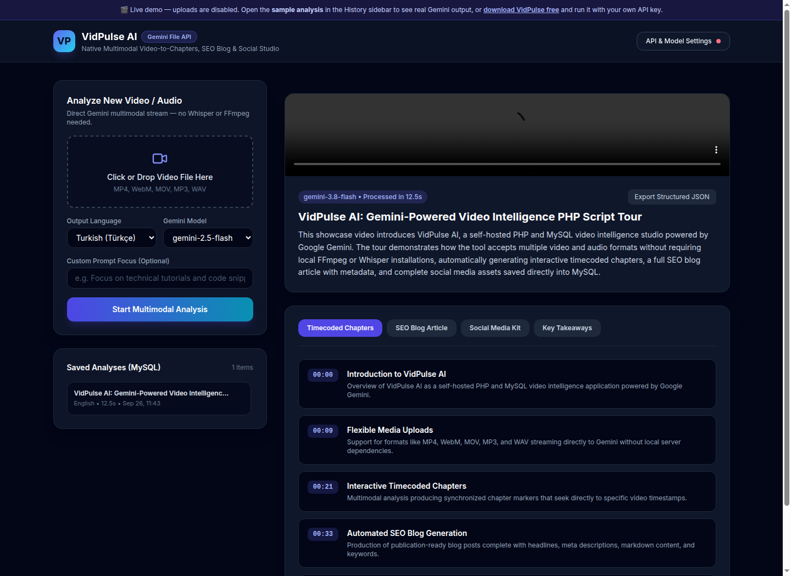Seek to the 00:33 chapter timestamp
Viewport: 791px width, 576px height.
pos(323,534)
